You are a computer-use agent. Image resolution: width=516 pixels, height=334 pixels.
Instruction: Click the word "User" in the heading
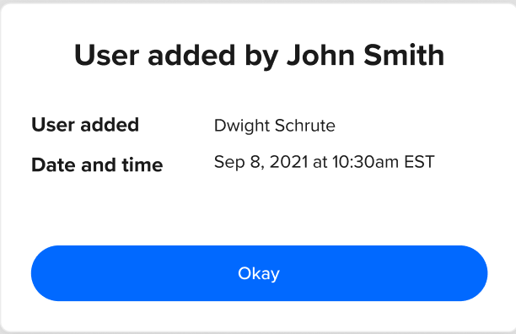coord(106,56)
